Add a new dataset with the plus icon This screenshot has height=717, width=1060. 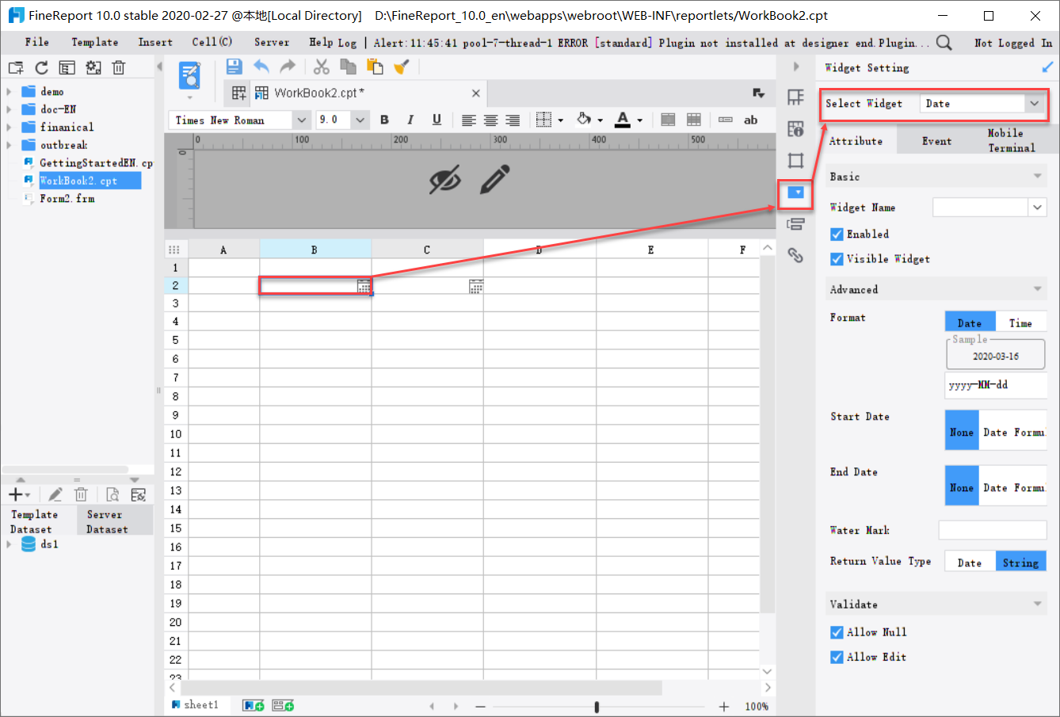(x=16, y=495)
